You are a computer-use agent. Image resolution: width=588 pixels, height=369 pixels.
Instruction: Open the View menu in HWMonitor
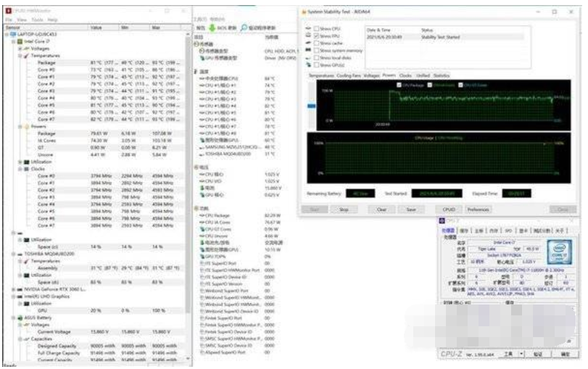coord(22,20)
